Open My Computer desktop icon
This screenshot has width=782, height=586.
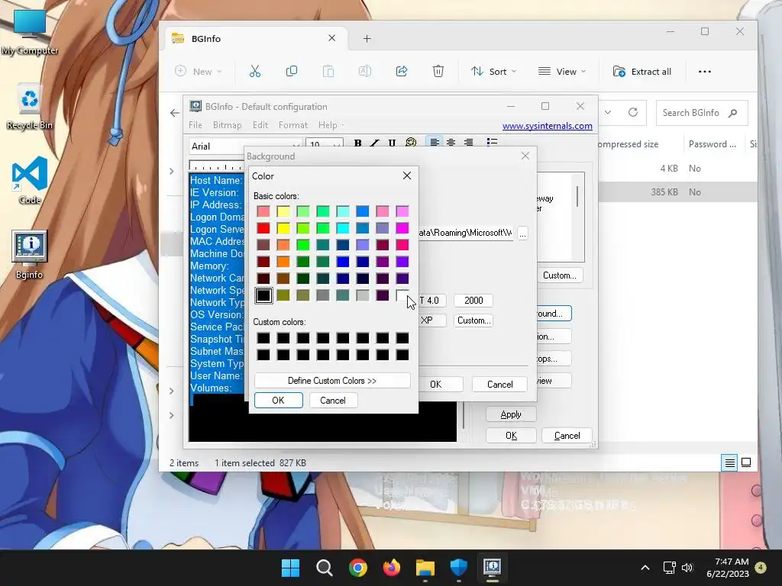(x=30, y=32)
